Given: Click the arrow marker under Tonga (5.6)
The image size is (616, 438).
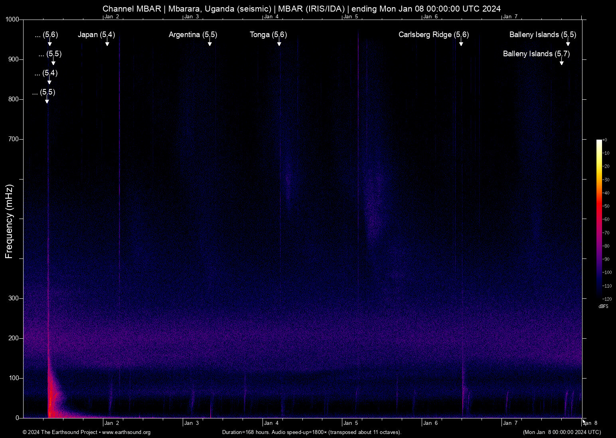Looking at the screenshot, I should point(279,43).
